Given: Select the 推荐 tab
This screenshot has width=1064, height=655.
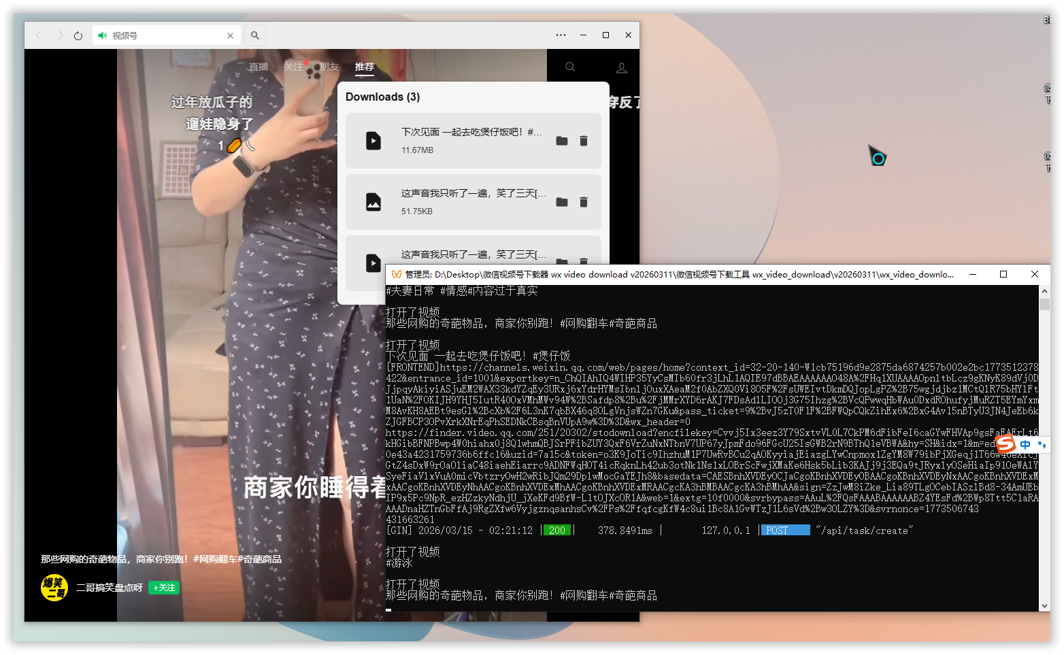Looking at the screenshot, I should point(364,67).
